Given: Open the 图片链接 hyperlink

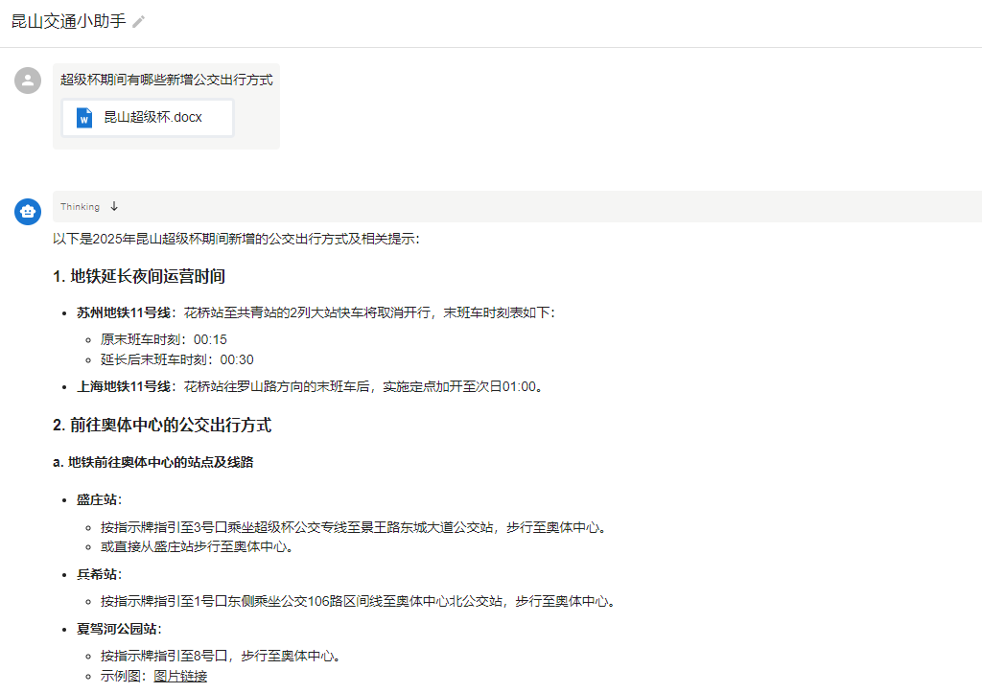Looking at the screenshot, I should coord(180,676).
